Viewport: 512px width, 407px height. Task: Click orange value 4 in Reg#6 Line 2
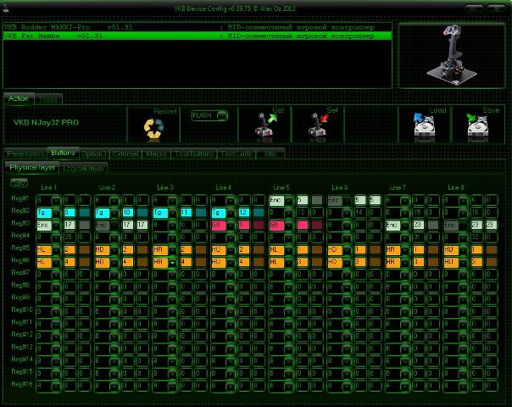point(128,262)
